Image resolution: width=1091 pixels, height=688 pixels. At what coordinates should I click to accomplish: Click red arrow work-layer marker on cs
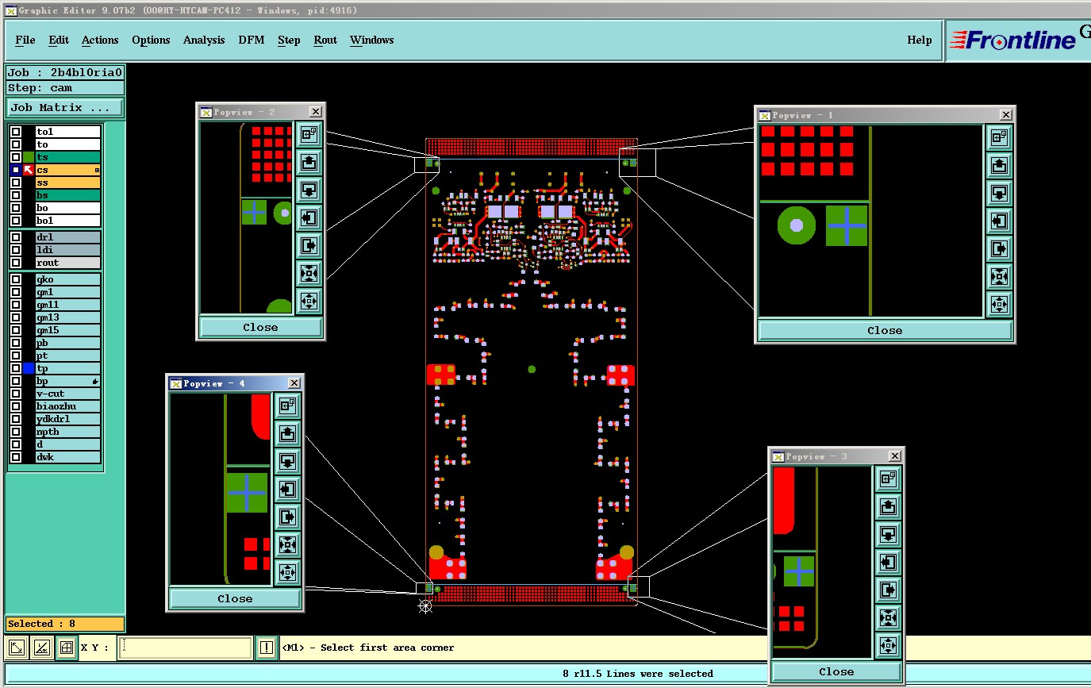point(29,170)
